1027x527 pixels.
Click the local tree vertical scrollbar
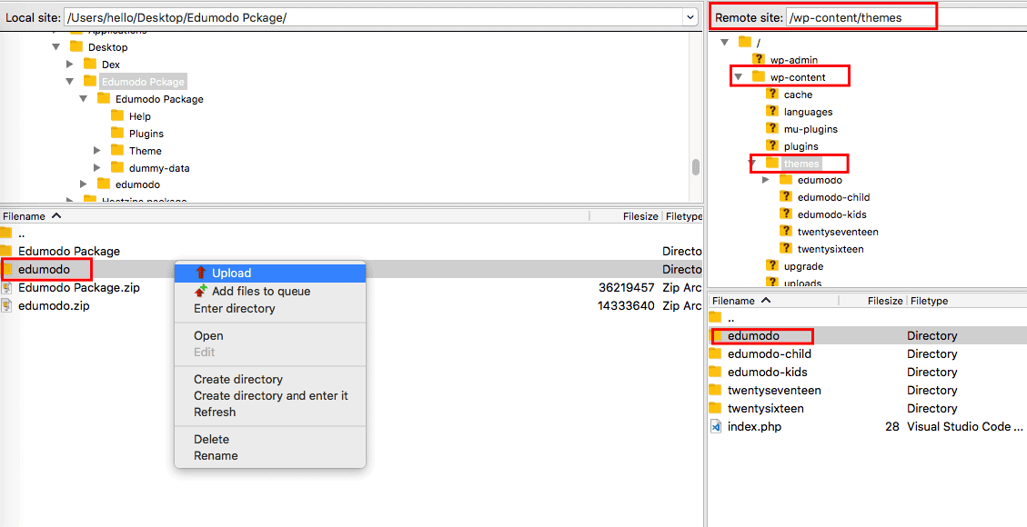pos(696,166)
